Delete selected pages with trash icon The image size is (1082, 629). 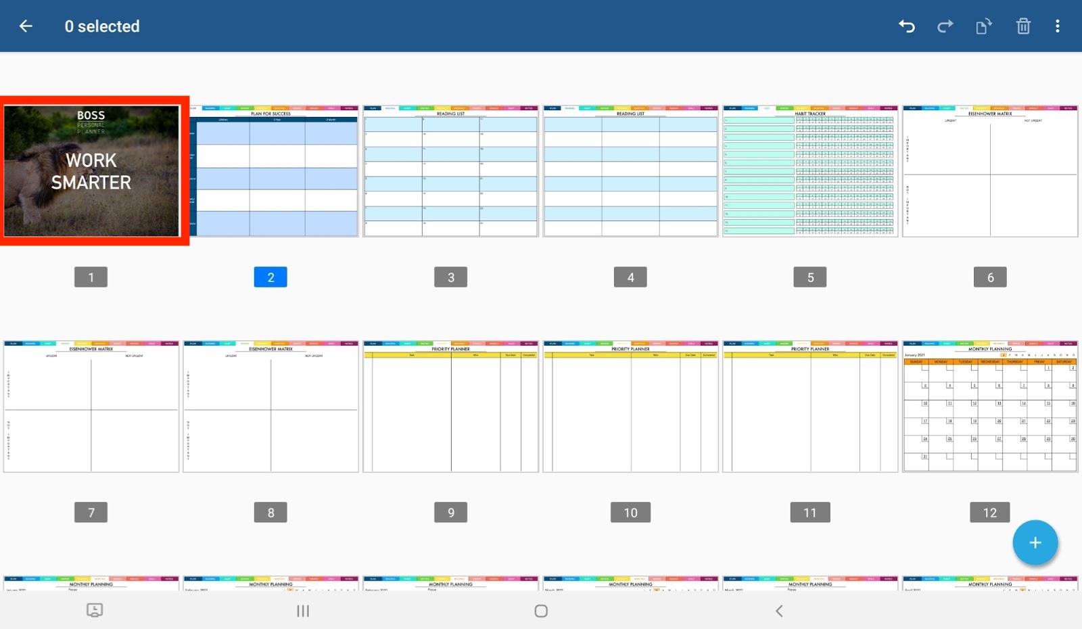point(1023,26)
